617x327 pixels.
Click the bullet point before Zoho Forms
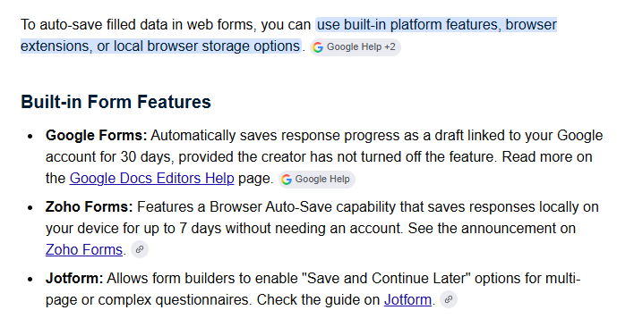click(x=30, y=207)
